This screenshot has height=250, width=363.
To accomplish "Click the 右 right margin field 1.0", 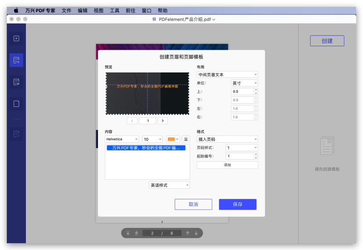I will tap(242, 117).
